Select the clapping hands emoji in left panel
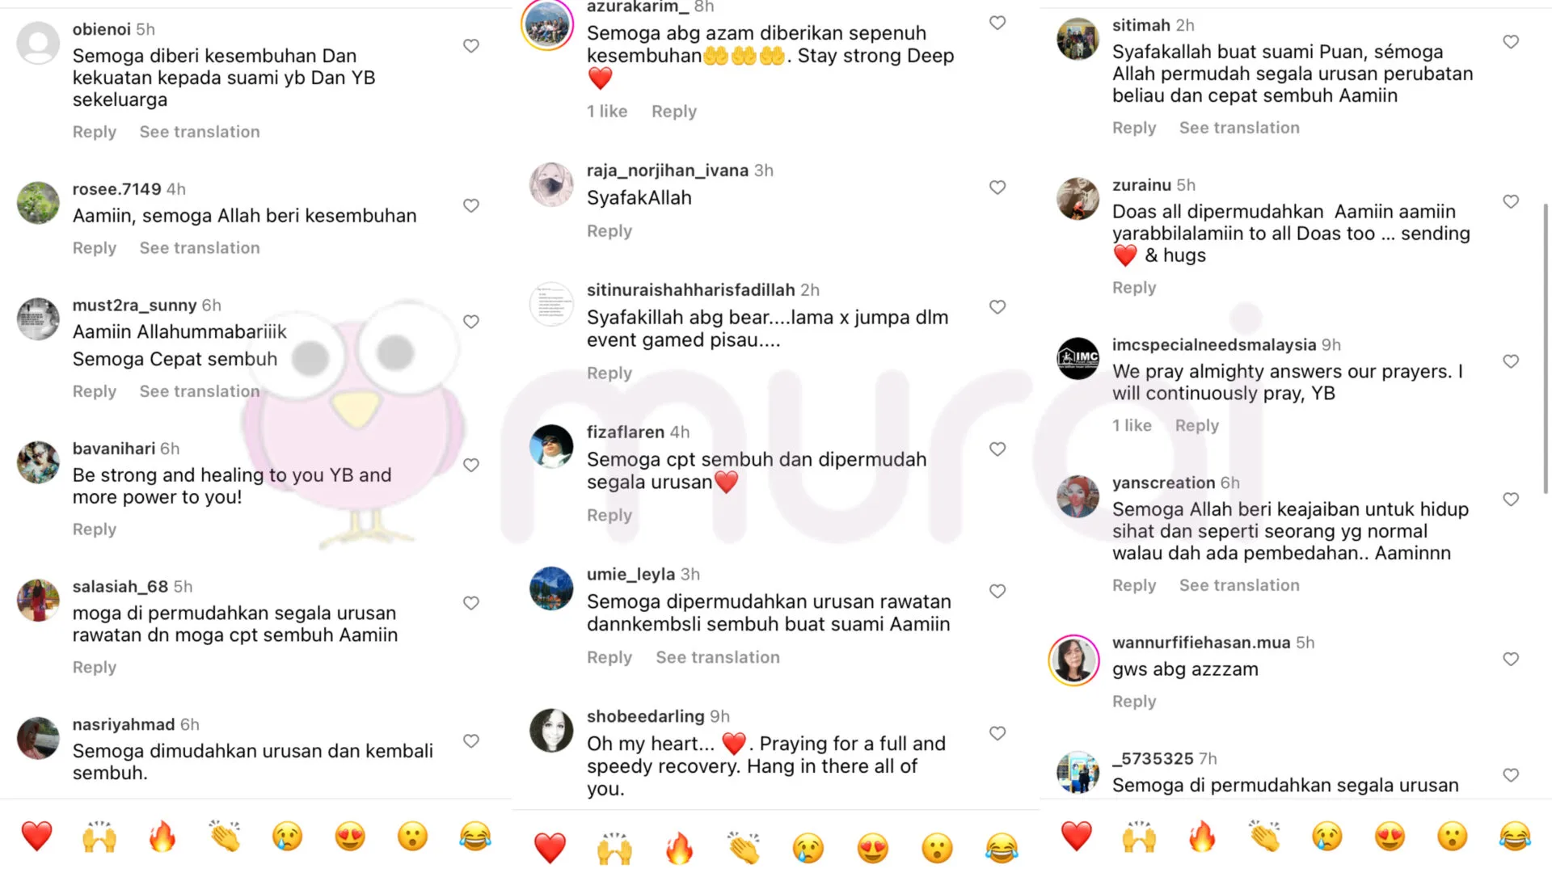This screenshot has height=873, width=1552. pyautogui.click(x=225, y=836)
